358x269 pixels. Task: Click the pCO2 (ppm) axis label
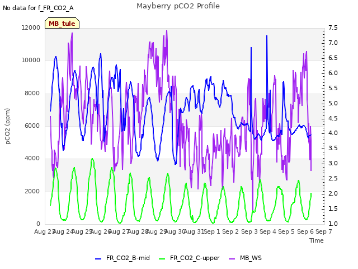7,126
